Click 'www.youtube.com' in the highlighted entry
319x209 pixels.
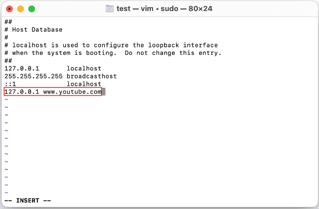pyautogui.click(x=72, y=92)
